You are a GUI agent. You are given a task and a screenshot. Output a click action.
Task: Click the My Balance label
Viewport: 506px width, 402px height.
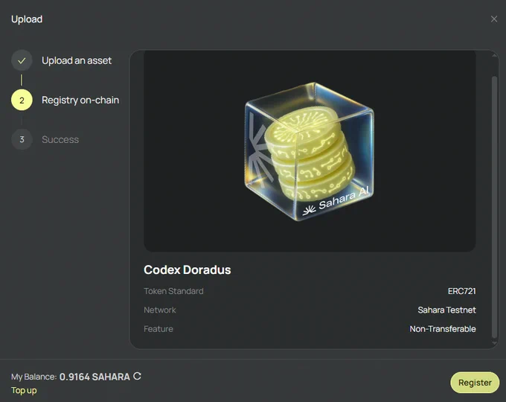pos(34,377)
